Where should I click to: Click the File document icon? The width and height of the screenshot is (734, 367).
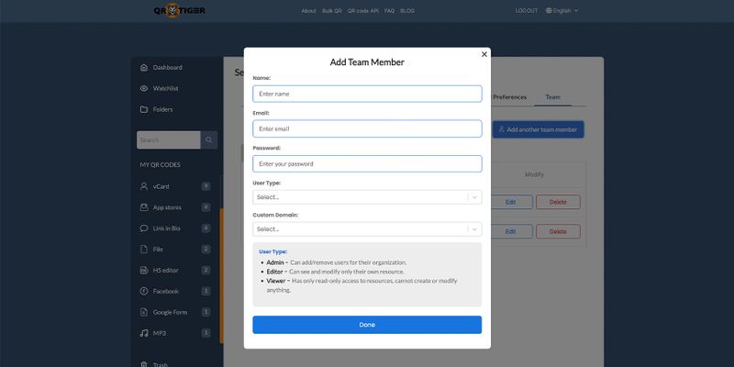click(x=144, y=250)
